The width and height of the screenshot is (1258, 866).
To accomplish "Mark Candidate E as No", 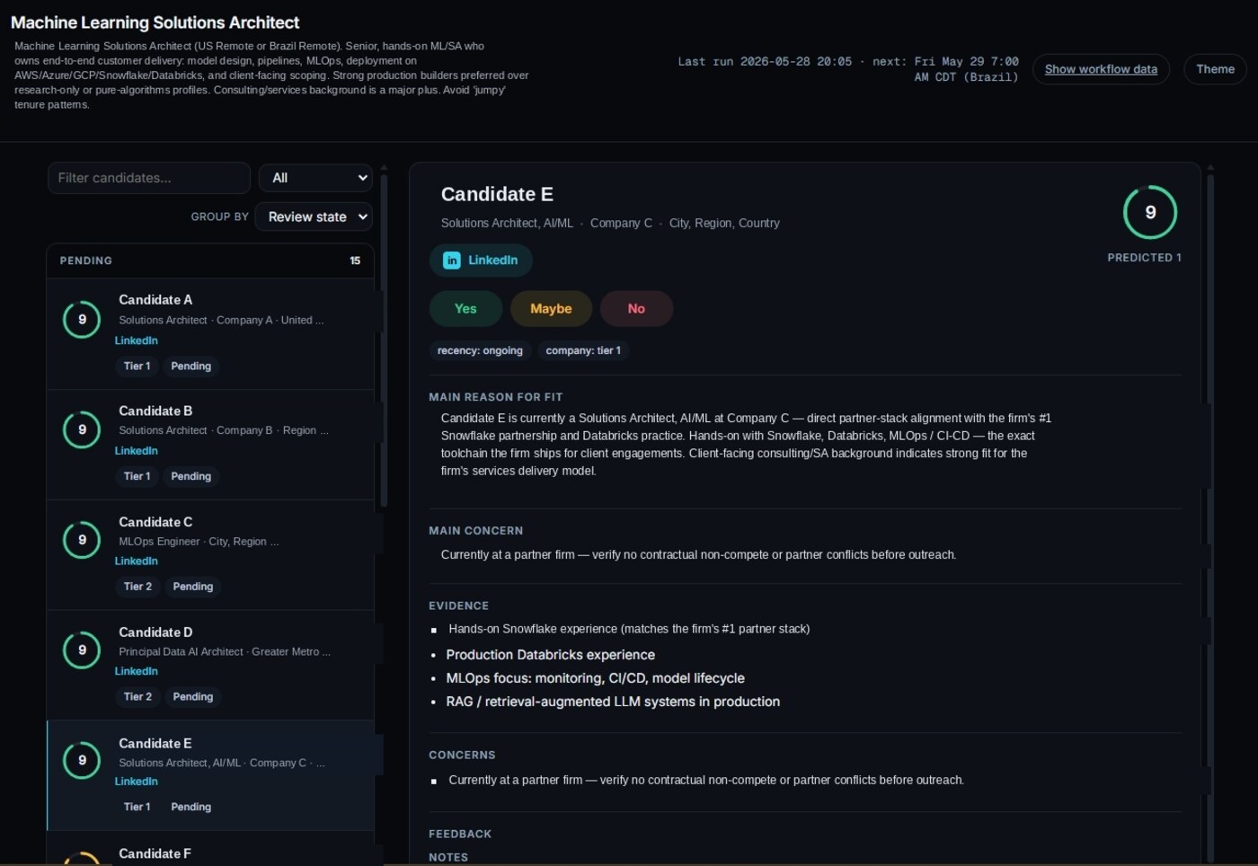I will [636, 308].
